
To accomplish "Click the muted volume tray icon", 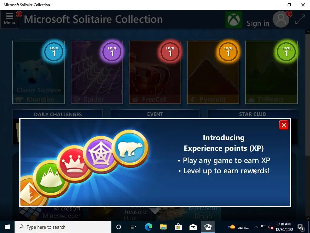I will [x=271, y=227].
